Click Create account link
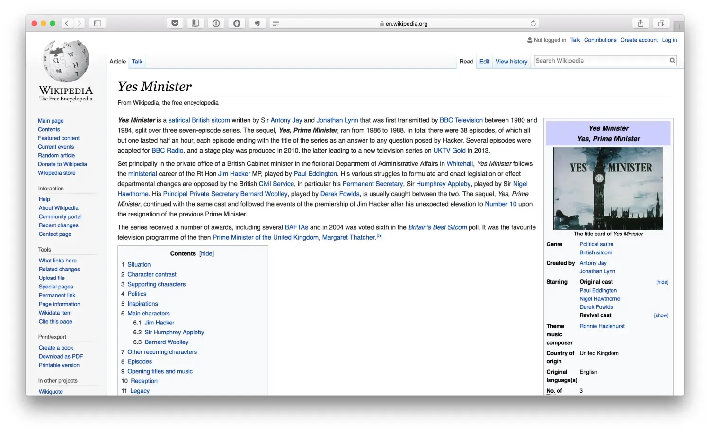Screen dimensions: 710x432 point(639,40)
